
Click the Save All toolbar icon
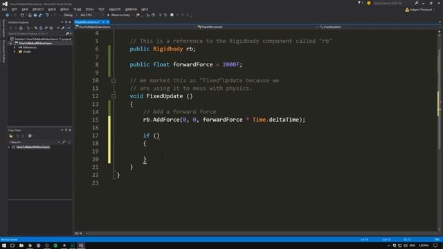40,15
